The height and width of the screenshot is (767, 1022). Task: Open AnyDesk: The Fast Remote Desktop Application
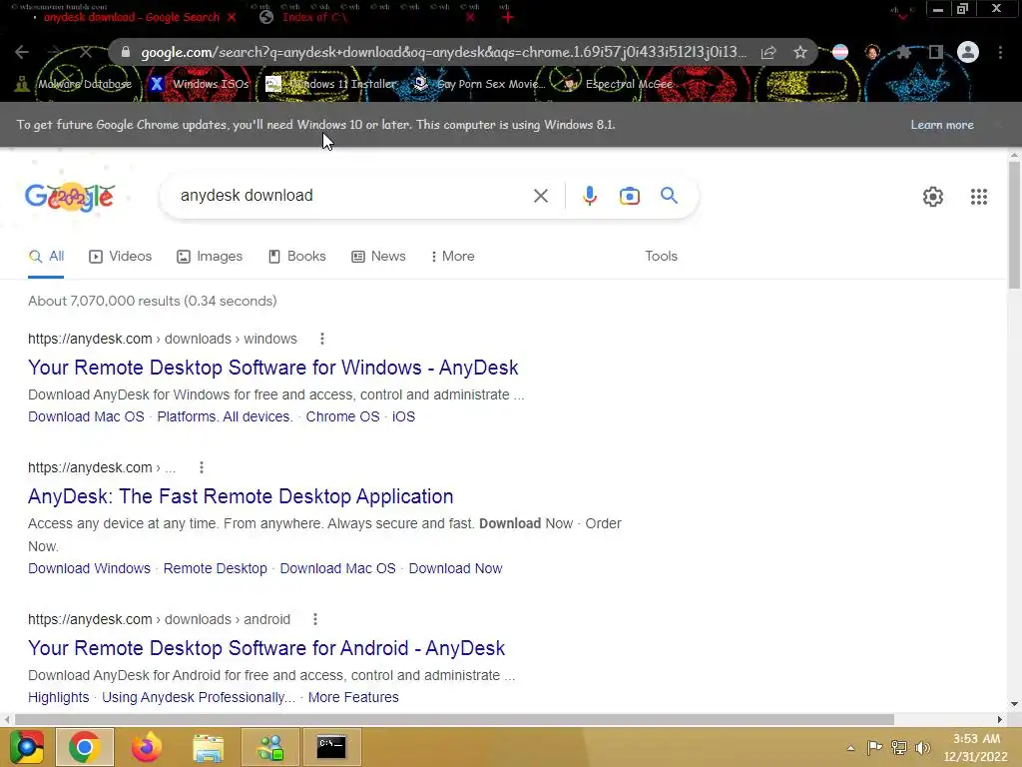pyautogui.click(x=241, y=496)
